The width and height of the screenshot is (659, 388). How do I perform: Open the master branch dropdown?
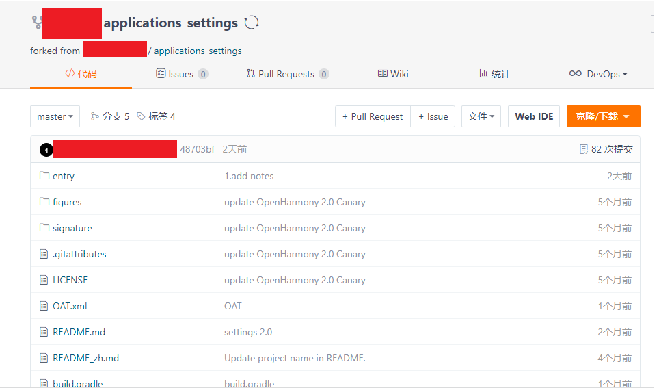[x=55, y=116]
